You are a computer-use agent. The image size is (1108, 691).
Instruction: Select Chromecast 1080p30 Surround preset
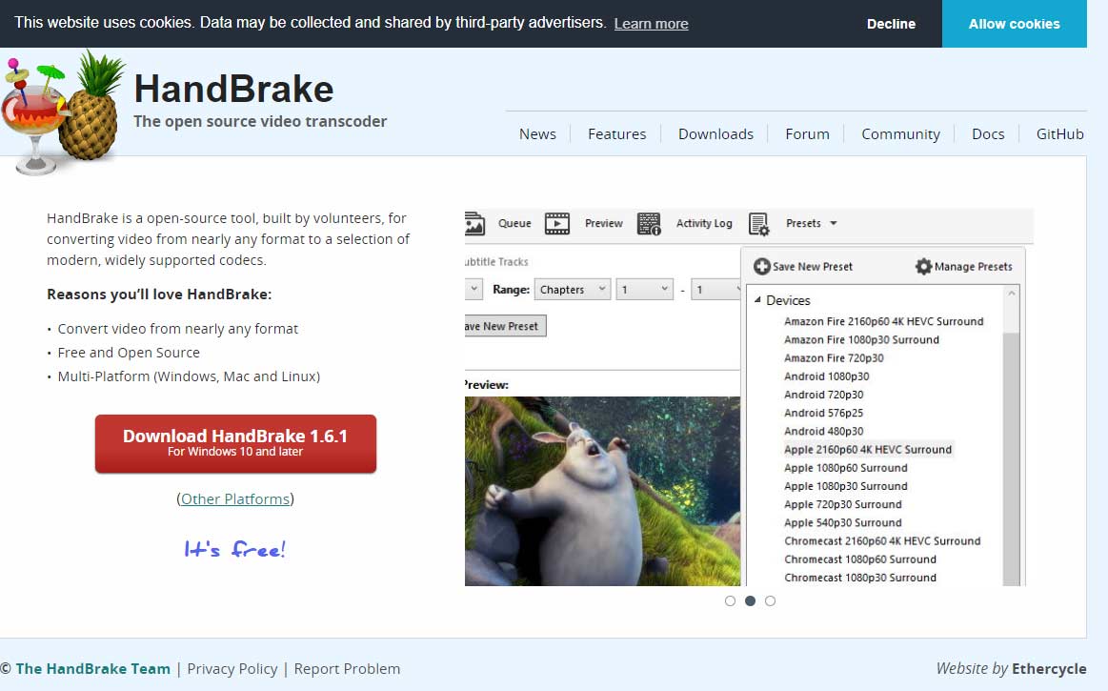[x=860, y=578]
